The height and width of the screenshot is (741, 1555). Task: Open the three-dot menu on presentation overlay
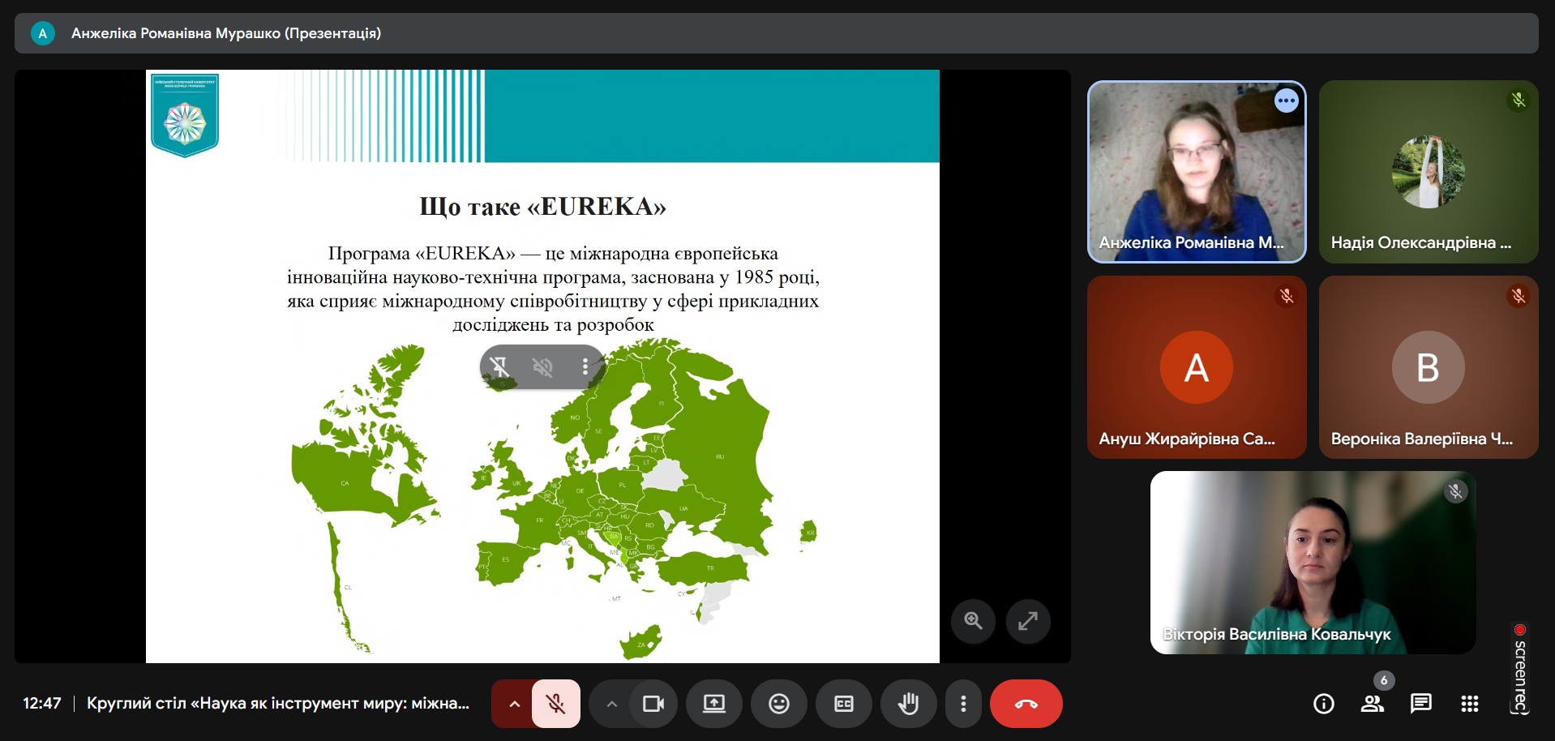[585, 367]
